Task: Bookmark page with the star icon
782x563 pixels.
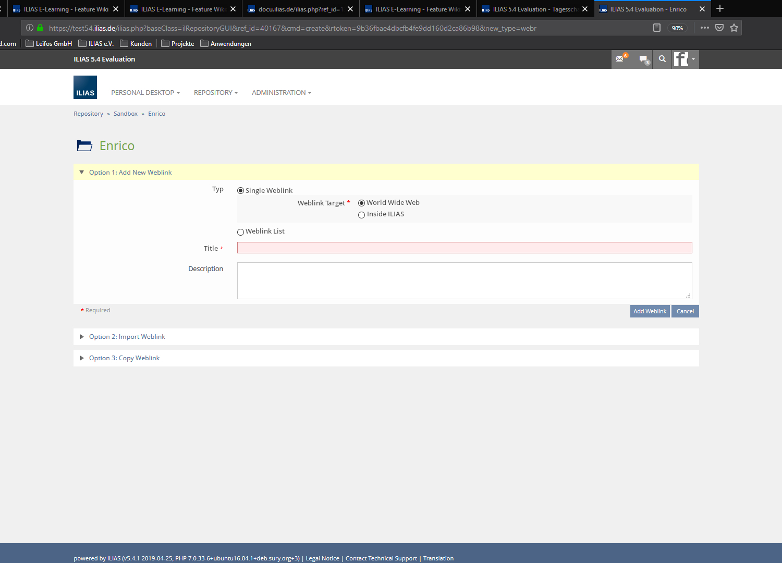Action: pyautogui.click(x=734, y=28)
